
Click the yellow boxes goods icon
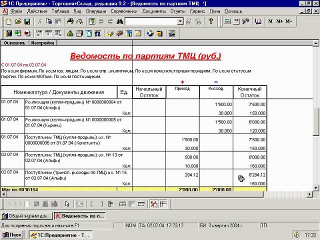[x=110, y=33]
